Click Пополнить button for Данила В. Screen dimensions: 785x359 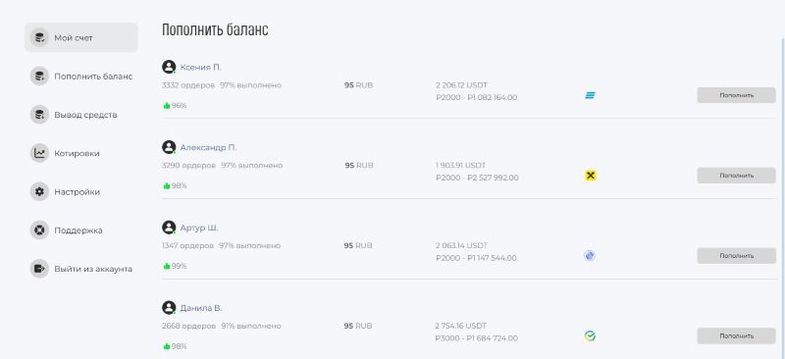(736, 336)
